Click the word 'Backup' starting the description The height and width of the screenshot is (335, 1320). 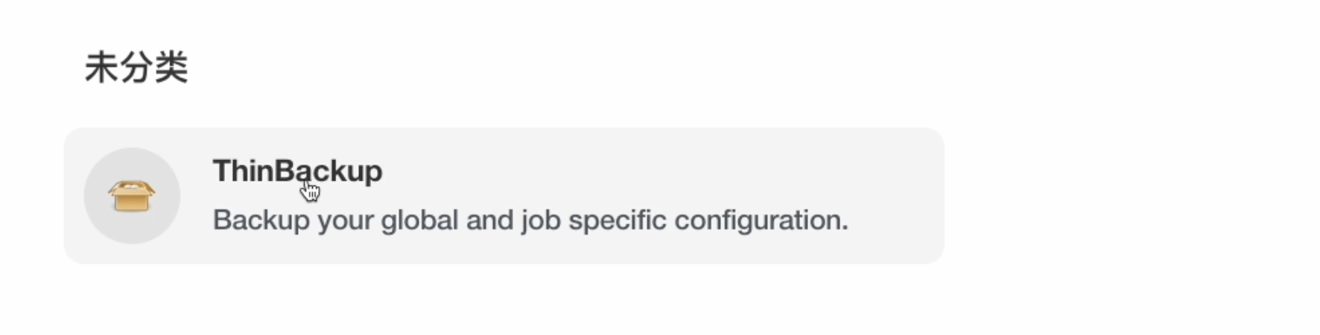(x=261, y=220)
